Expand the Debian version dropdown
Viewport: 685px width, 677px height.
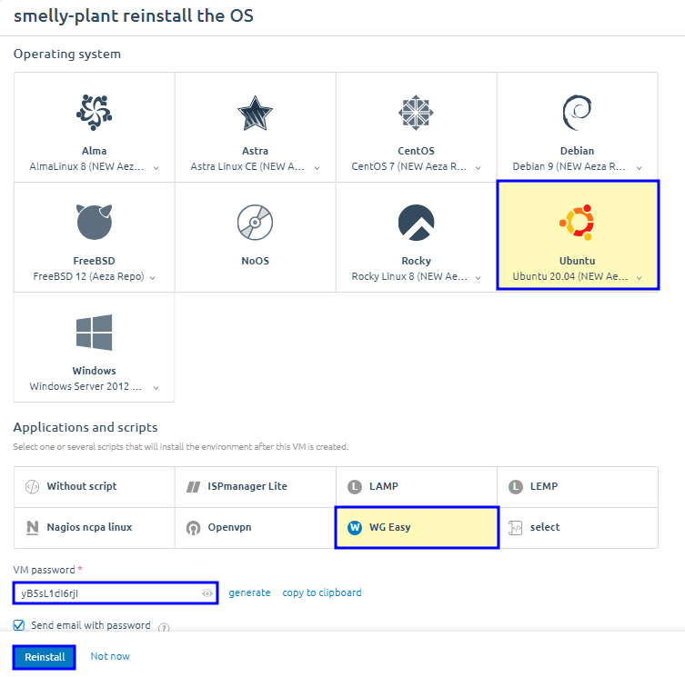640,168
